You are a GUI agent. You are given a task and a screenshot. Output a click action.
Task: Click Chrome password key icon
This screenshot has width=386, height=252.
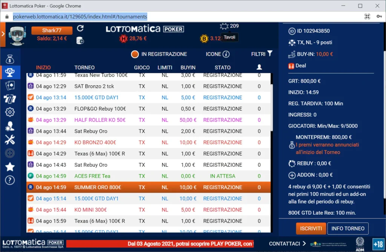tap(379, 17)
